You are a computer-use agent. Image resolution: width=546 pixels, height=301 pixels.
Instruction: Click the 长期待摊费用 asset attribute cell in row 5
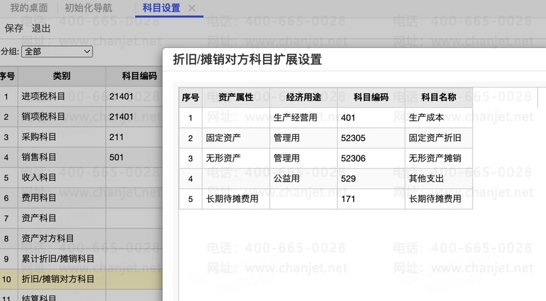[236, 199]
